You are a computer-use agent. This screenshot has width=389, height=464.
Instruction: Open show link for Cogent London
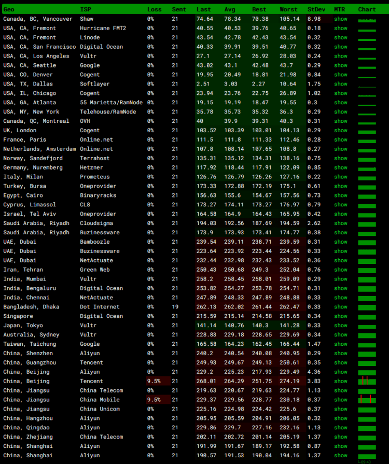[x=340, y=131]
